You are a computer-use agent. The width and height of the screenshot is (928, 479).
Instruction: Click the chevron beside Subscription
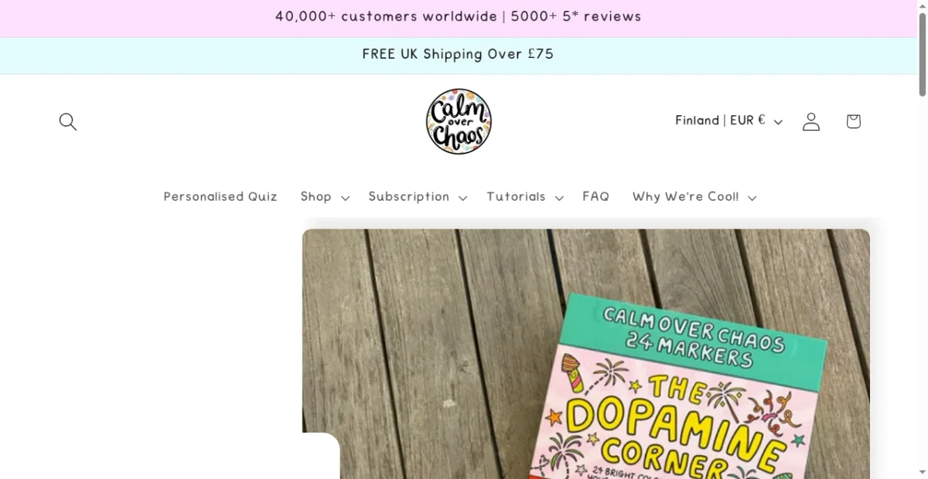point(462,198)
